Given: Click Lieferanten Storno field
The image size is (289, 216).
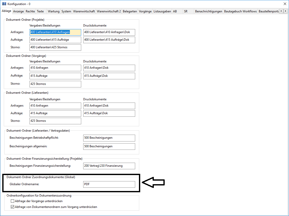Looking at the screenshot, I should 55,121.
